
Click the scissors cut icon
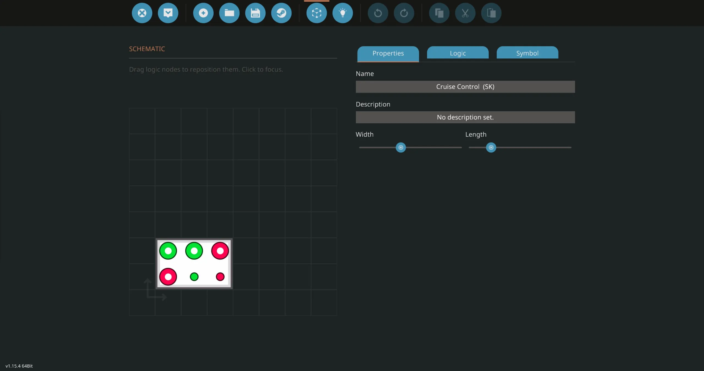(x=465, y=13)
